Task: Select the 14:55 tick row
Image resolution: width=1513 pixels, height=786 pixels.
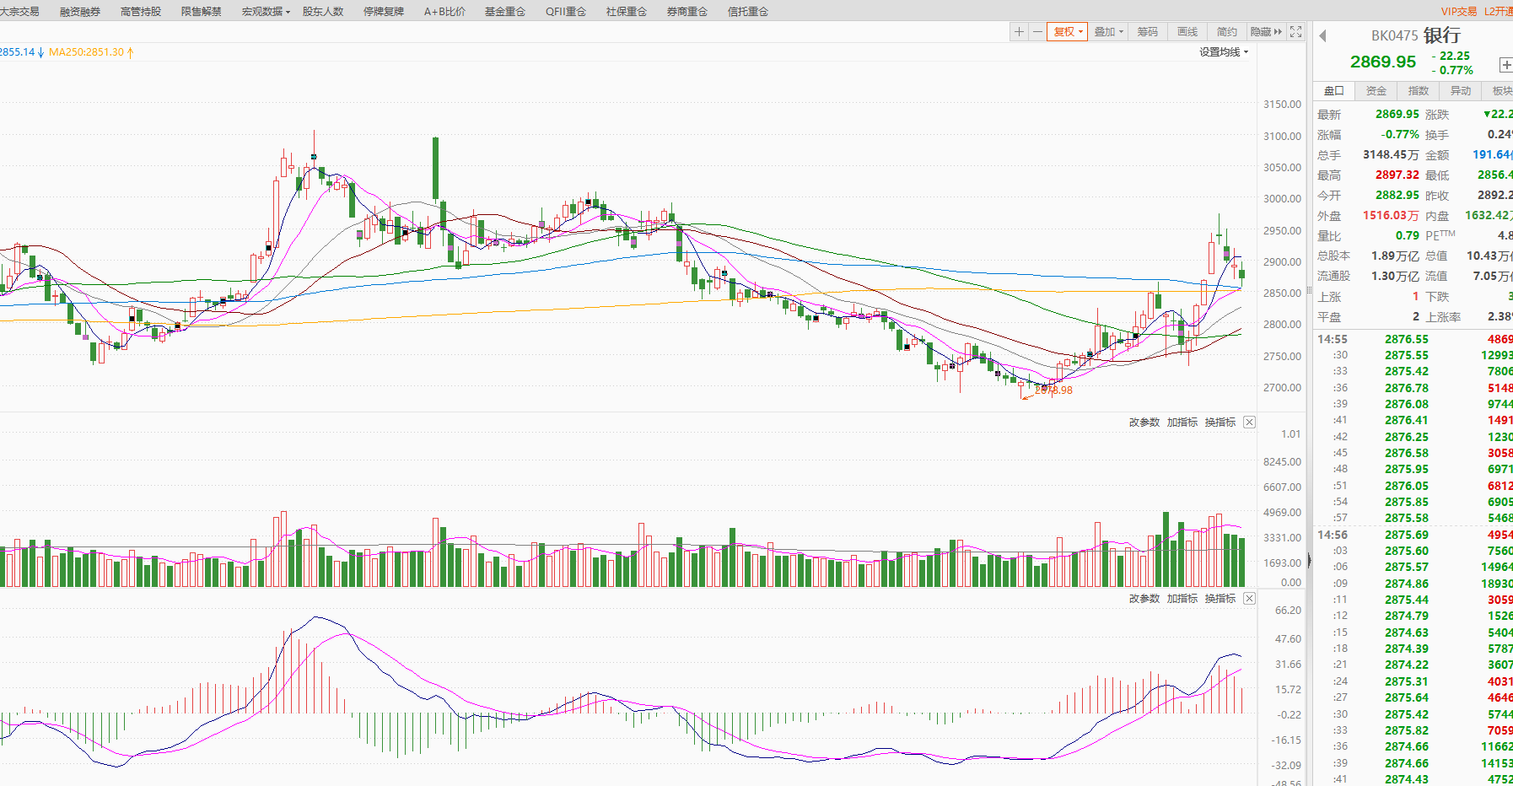Action: [x=1414, y=339]
